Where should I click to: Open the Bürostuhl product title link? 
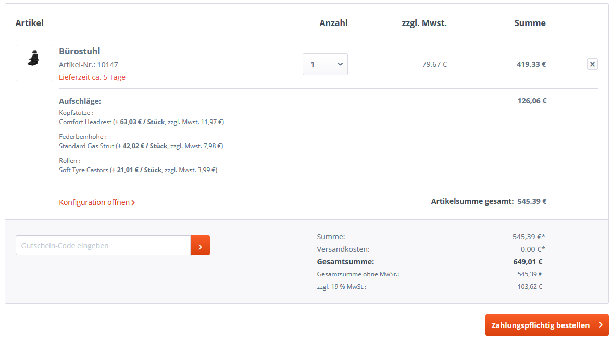click(x=80, y=51)
